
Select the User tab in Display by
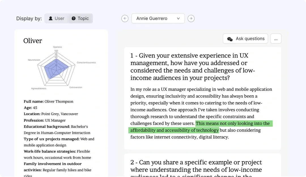[56, 18]
